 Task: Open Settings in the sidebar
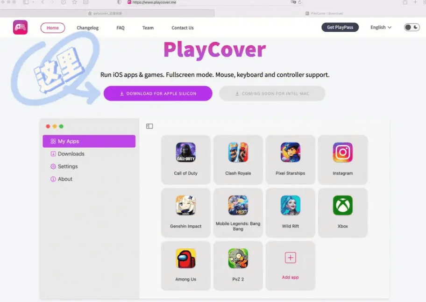point(64,166)
